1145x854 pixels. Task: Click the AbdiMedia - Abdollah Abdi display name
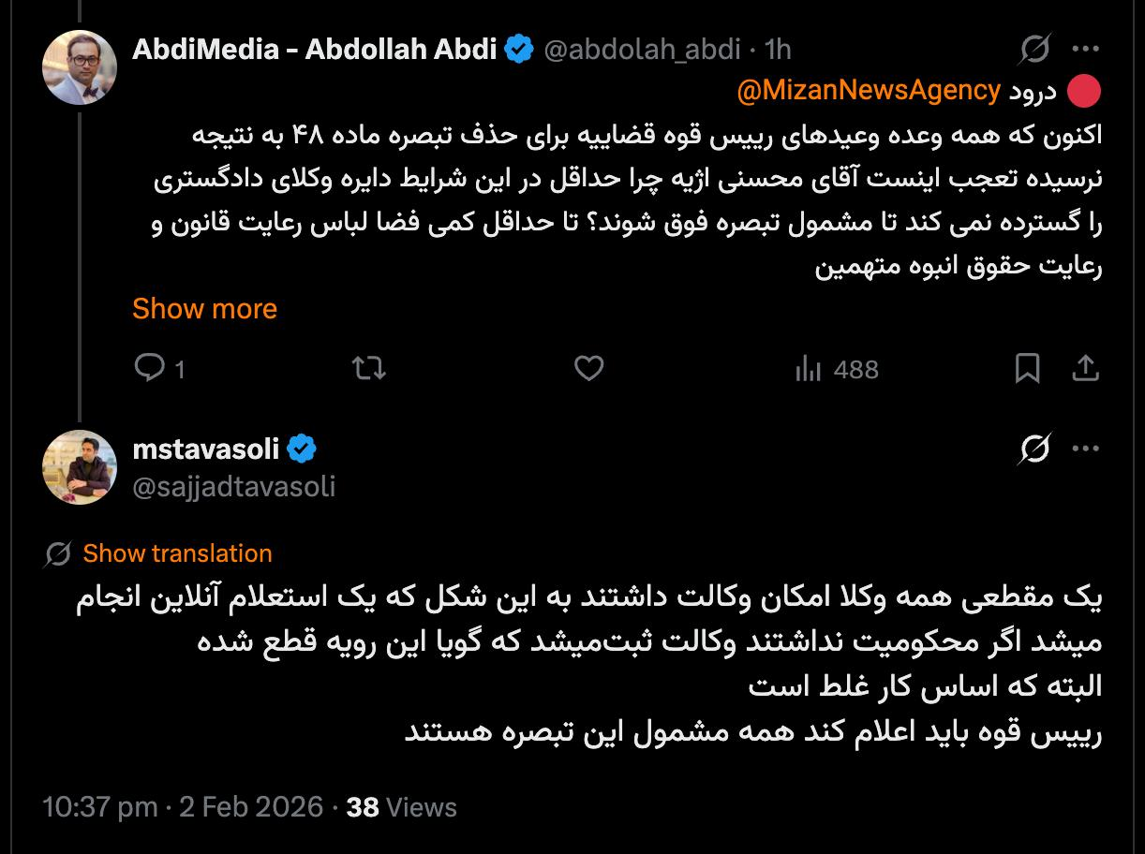(314, 49)
